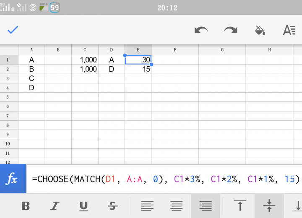
Task: Select row 11 header
Action: tap(9, 153)
